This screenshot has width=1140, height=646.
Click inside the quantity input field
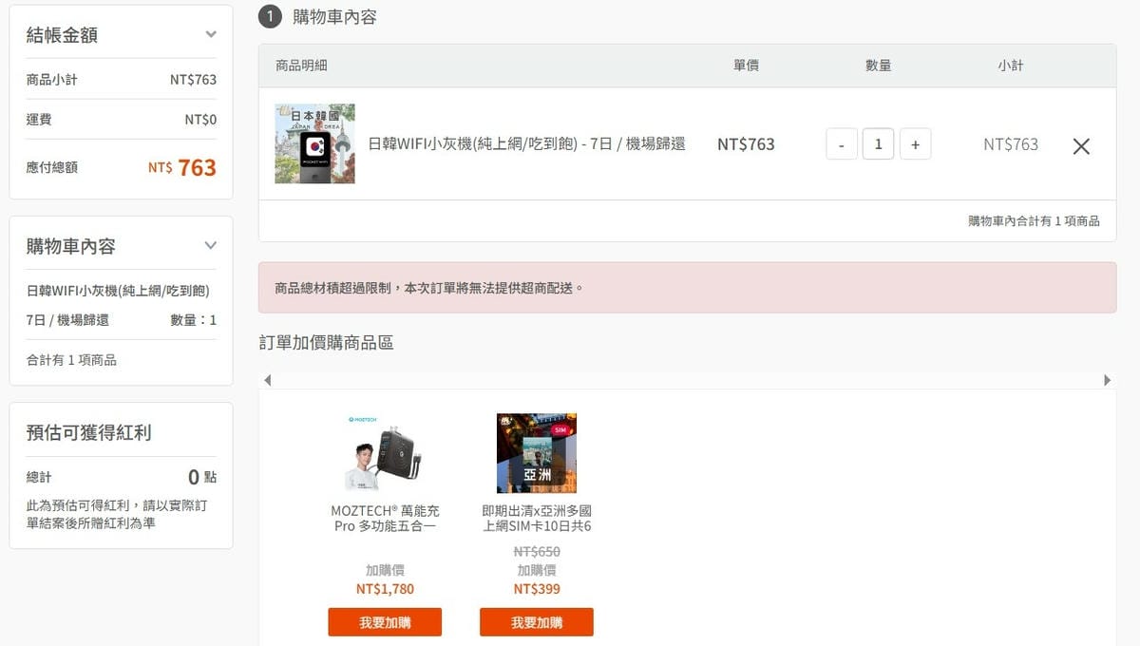(x=878, y=144)
